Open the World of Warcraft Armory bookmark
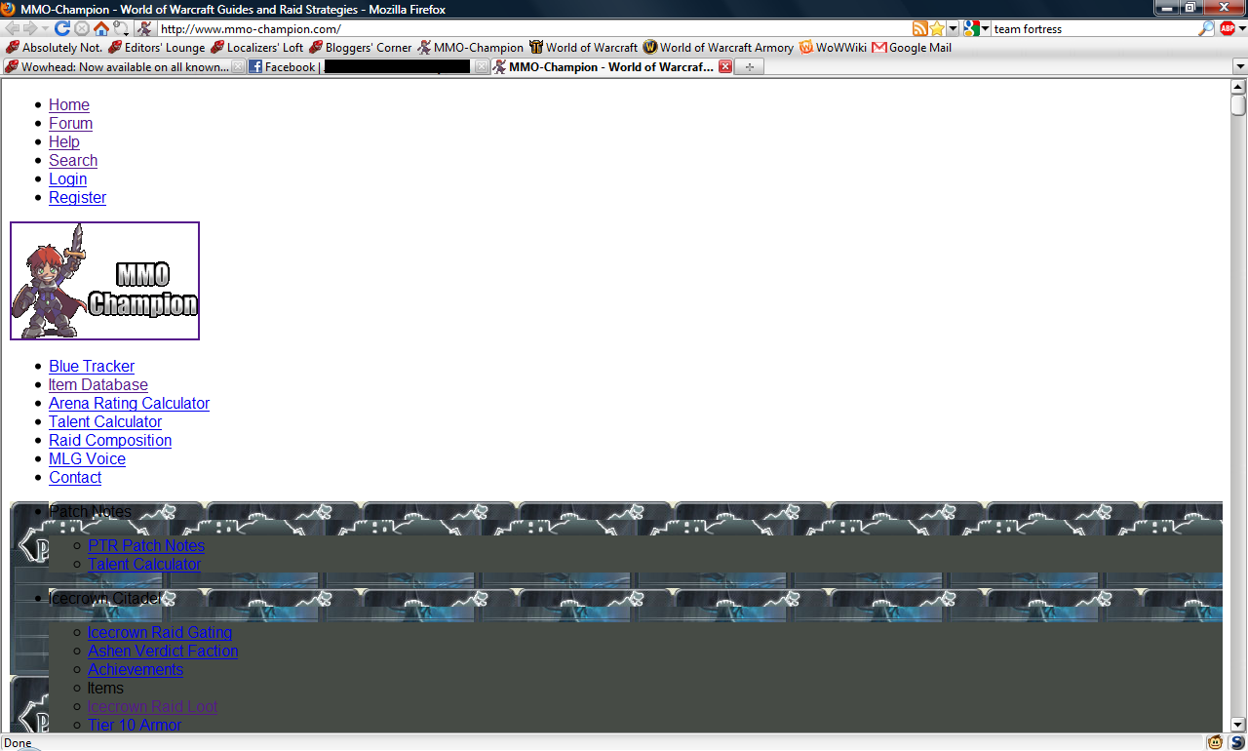Image resolution: width=1248 pixels, height=751 pixels. coord(719,47)
